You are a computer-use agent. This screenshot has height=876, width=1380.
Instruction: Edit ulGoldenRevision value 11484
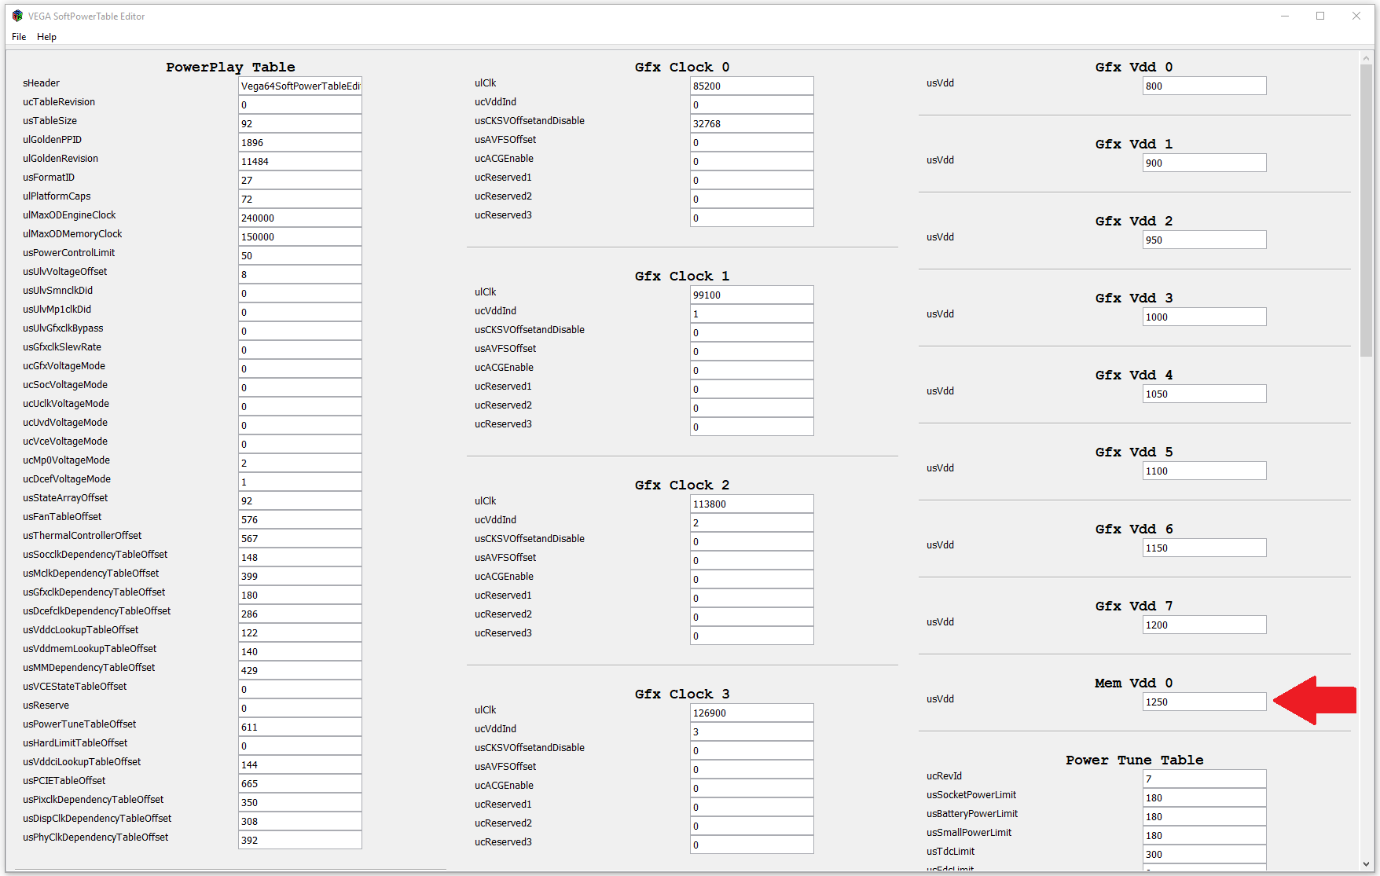pos(300,161)
